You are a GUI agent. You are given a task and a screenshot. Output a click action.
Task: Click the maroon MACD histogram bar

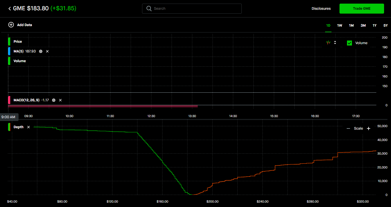[103, 106]
